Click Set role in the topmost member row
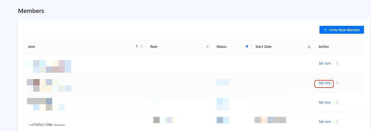Viewport: 371px width, 131px height. (325, 63)
